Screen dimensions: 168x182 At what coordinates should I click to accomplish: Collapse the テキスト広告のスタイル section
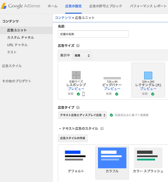point(60,129)
